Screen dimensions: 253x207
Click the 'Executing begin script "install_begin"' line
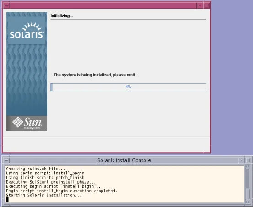click(x=54, y=186)
